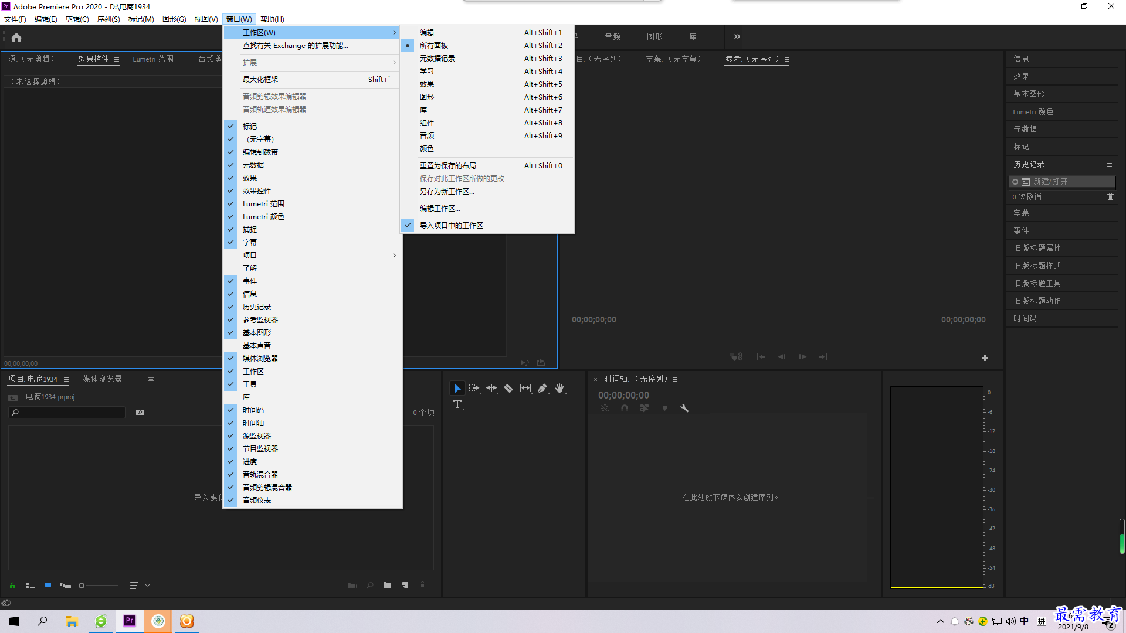Image resolution: width=1126 pixels, height=633 pixels.
Task: Open 历史记录 panel menu
Action: 1110,165
